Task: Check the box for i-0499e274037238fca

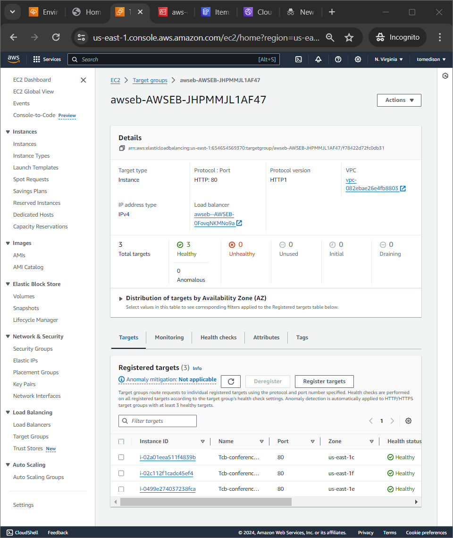Action: coord(121,489)
